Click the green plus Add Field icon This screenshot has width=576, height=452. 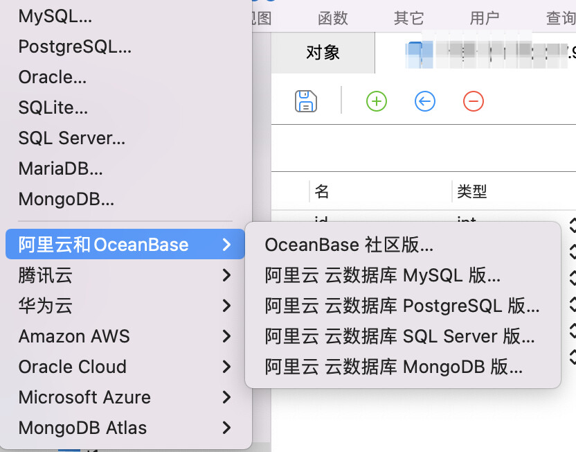(377, 101)
